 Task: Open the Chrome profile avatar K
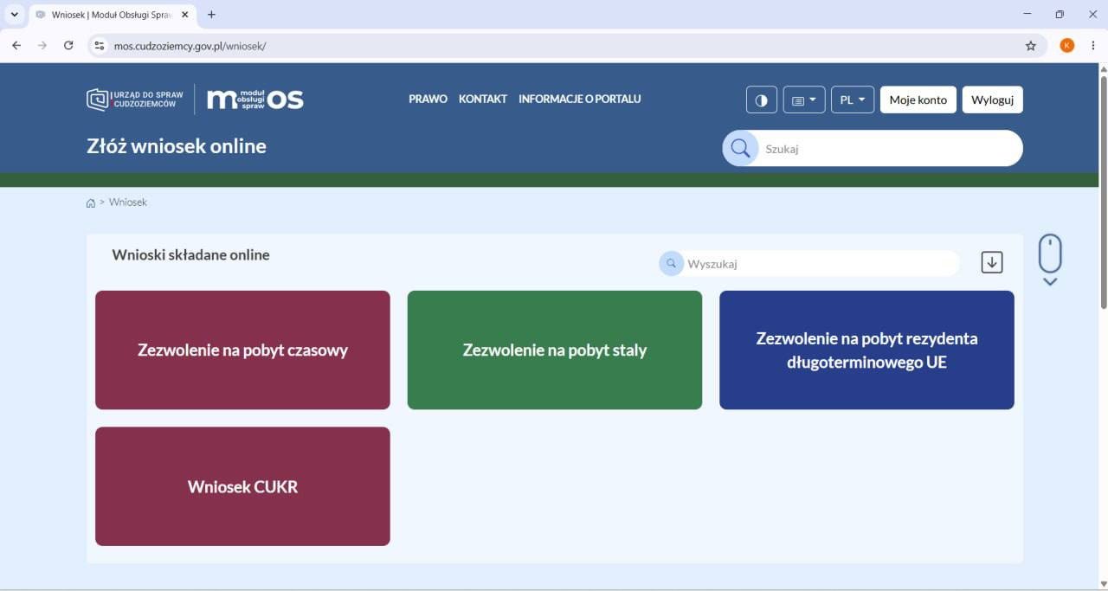pos(1067,46)
